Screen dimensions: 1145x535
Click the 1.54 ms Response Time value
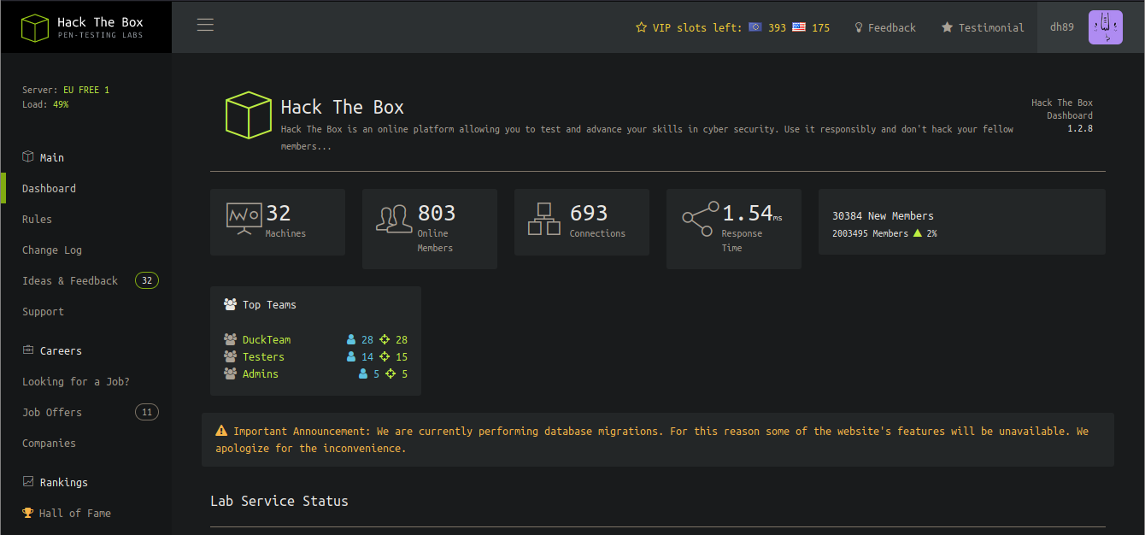pyautogui.click(x=752, y=213)
